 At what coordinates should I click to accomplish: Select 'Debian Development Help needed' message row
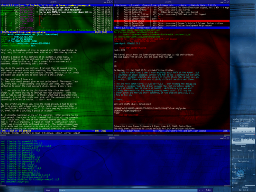point(172,26)
